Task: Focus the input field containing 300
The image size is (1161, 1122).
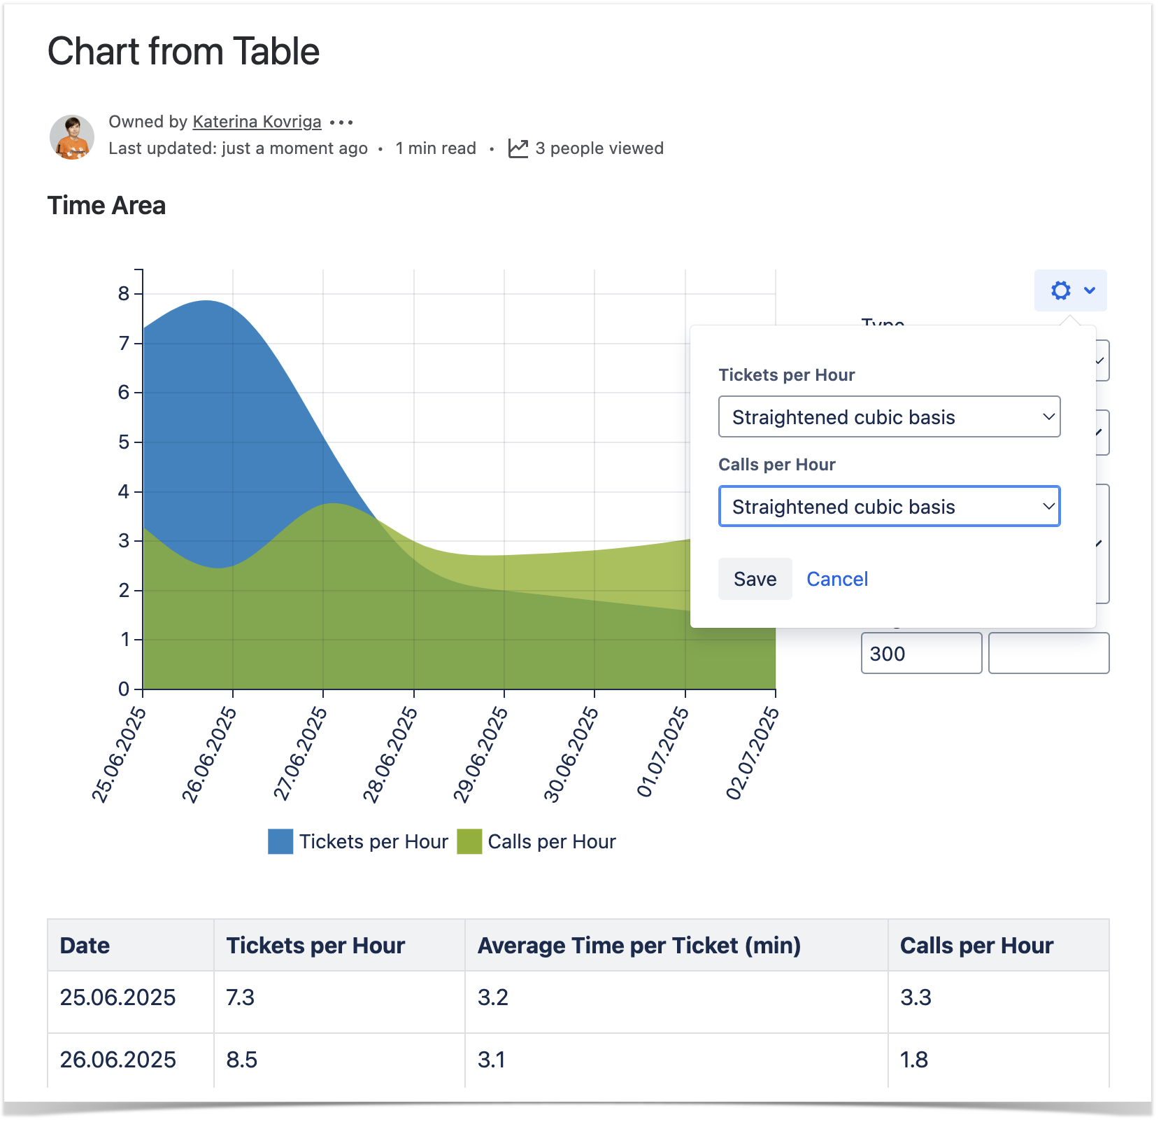Action: (x=920, y=654)
